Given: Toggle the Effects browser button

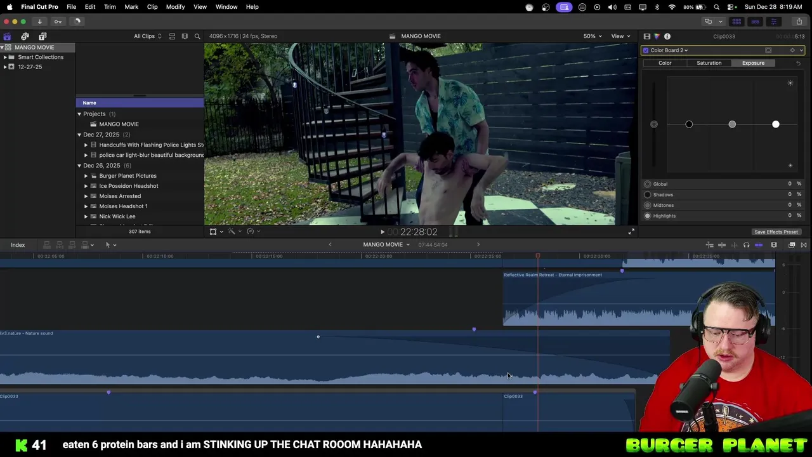Looking at the screenshot, I should coord(792,245).
